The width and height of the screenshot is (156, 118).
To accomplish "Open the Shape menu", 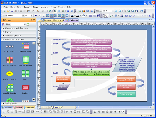I will tap(35, 7).
